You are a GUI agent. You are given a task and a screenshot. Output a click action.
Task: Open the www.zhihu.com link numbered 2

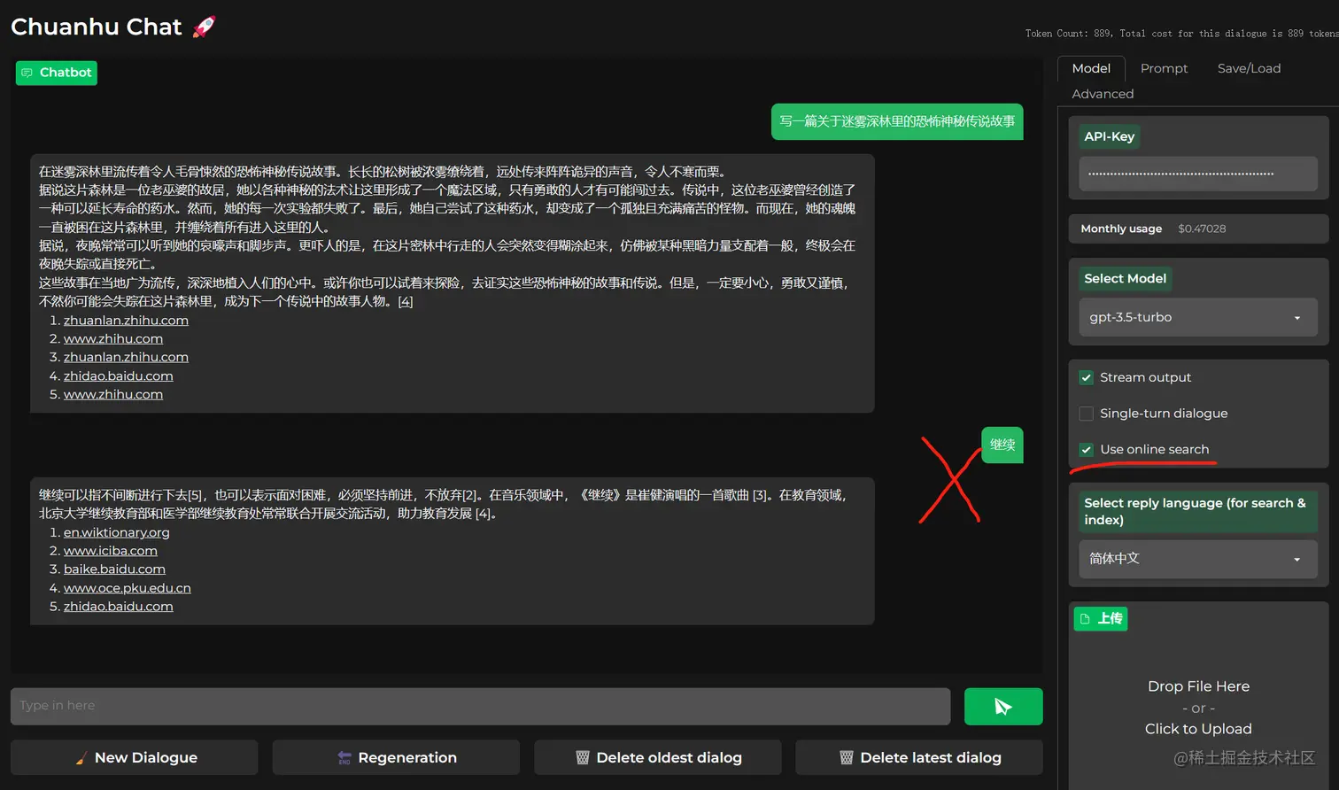click(x=113, y=339)
